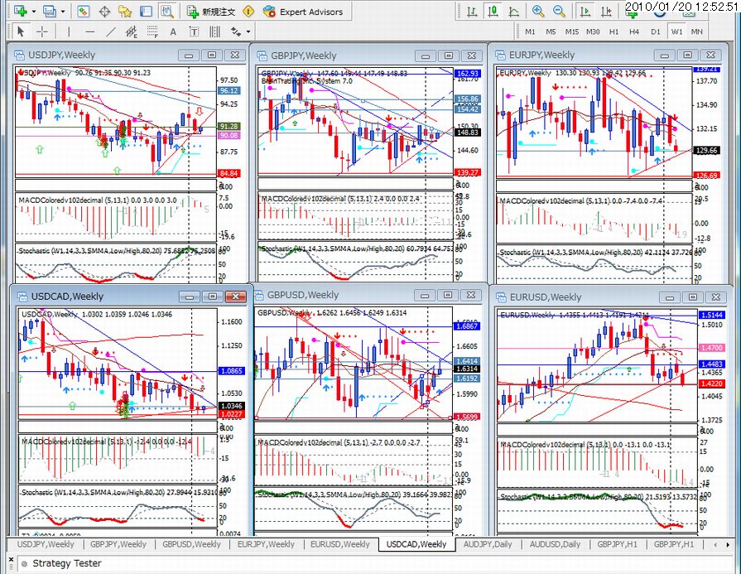
Task: Click the Strategy Tester panel title
Action: pyautogui.click(x=66, y=563)
